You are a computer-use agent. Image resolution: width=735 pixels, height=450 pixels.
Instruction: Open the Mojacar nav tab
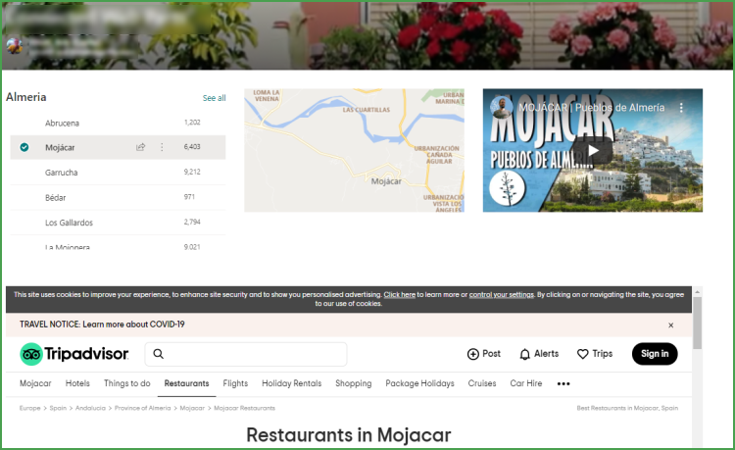click(35, 383)
